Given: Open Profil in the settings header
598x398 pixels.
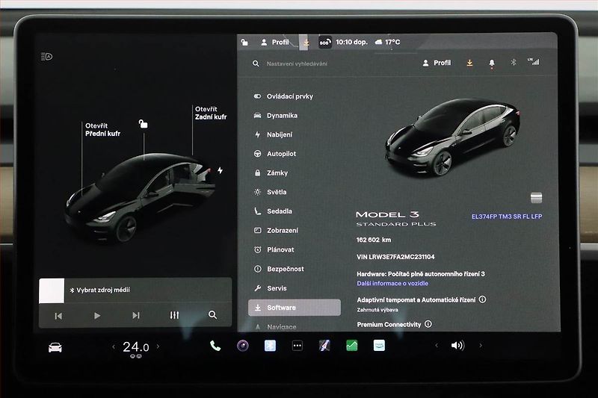Looking at the screenshot, I should pyautogui.click(x=437, y=63).
